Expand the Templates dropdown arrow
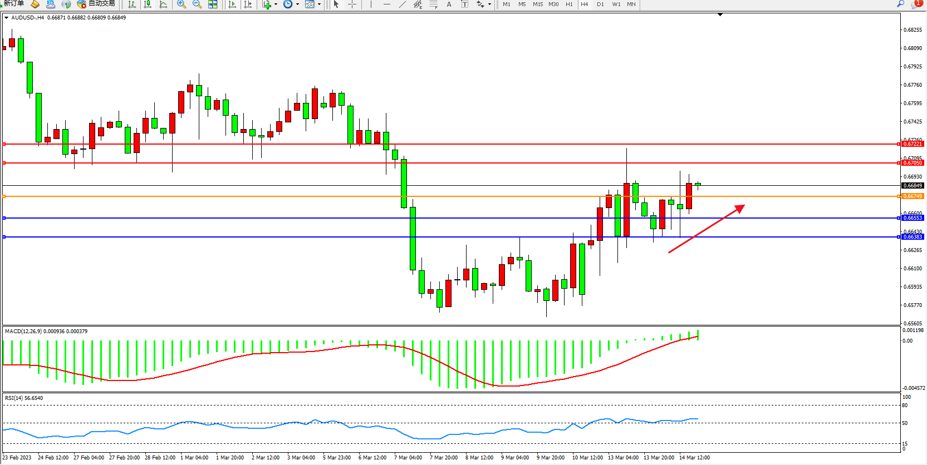This screenshot has width=927, height=465. pos(319,4)
